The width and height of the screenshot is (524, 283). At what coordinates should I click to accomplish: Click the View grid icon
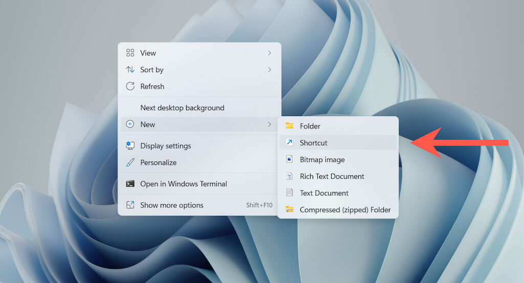tap(130, 53)
